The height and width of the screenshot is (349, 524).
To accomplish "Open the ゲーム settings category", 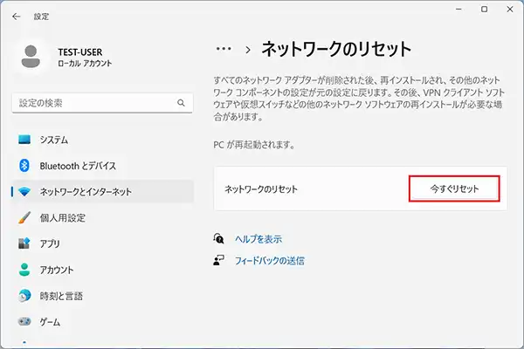I will pyautogui.click(x=102, y=322).
